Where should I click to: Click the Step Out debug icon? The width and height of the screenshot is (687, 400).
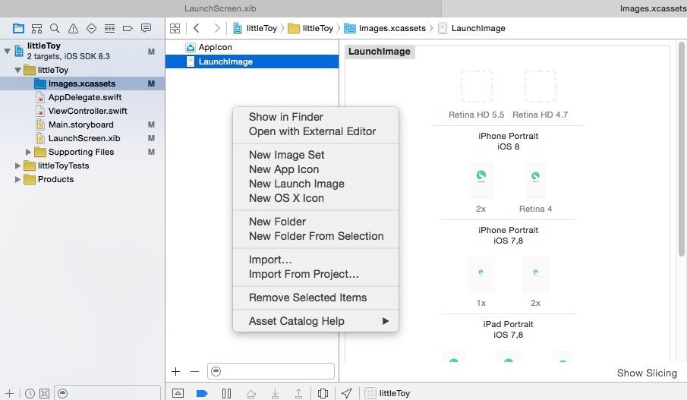(x=298, y=393)
